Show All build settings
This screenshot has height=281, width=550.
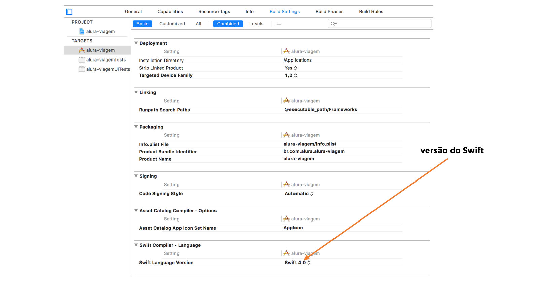198,24
